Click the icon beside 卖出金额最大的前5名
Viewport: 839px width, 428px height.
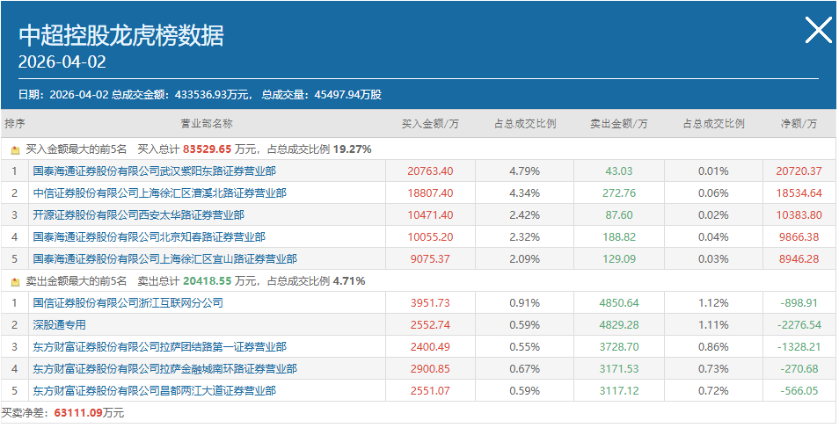pyautogui.click(x=15, y=281)
